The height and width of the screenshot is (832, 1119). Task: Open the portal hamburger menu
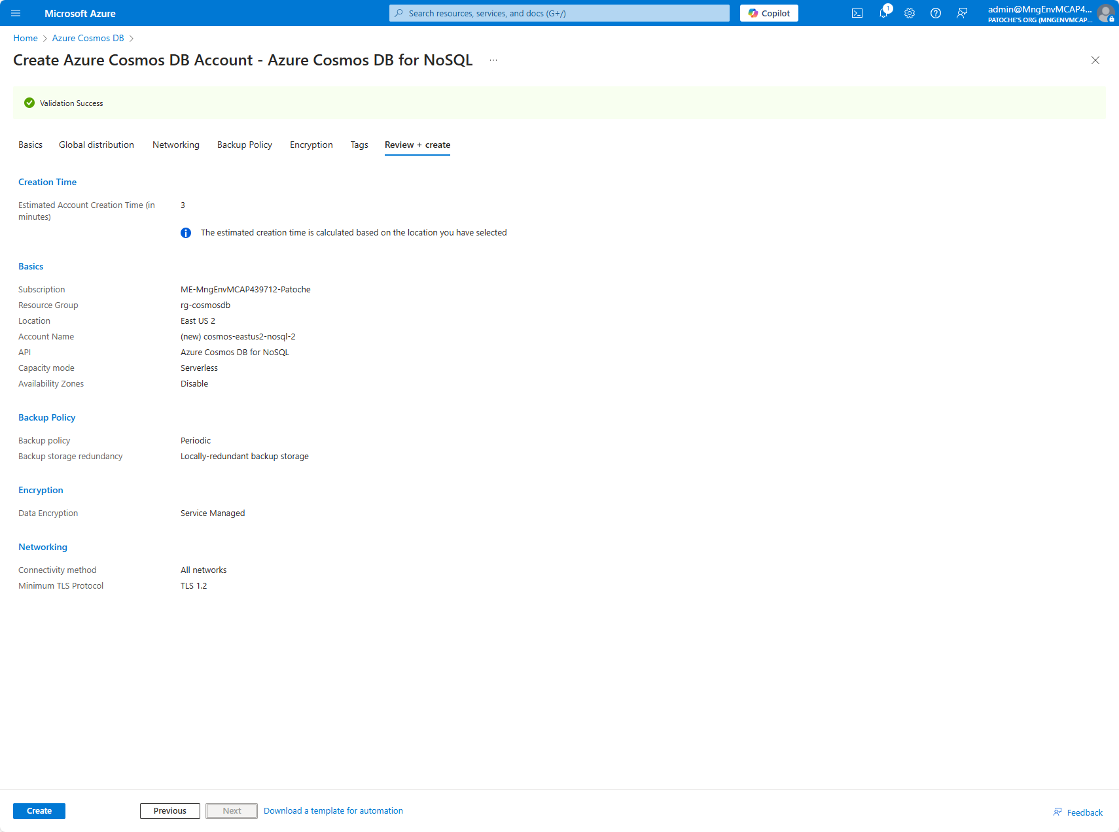16,13
